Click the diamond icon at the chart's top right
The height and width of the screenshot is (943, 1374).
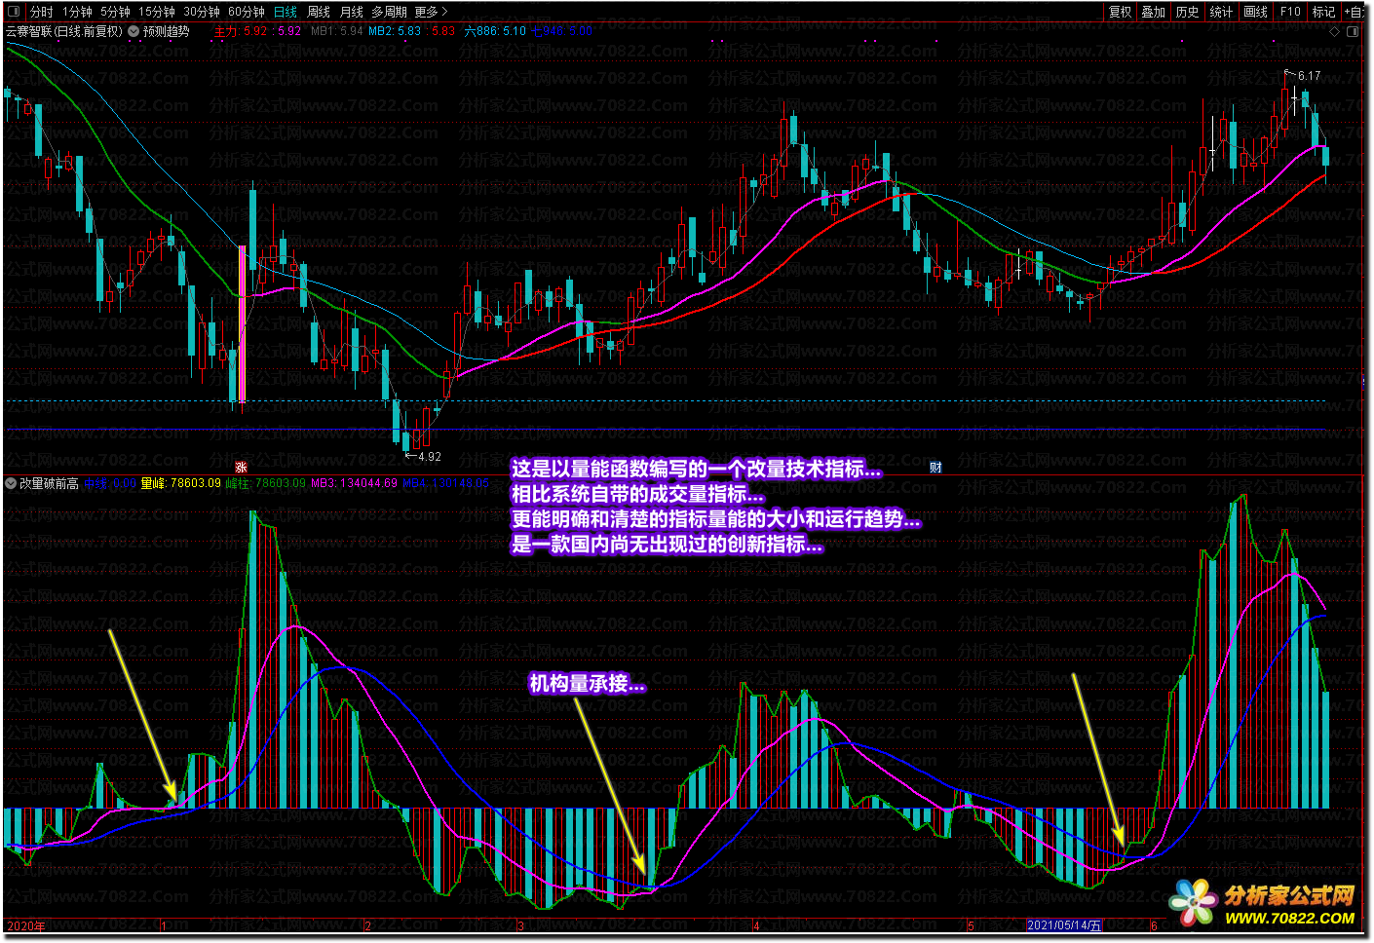click(x=1335, y=31)
